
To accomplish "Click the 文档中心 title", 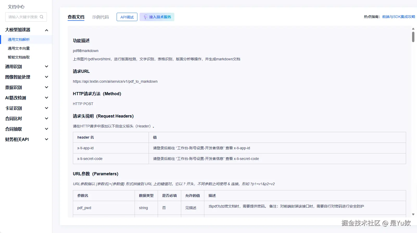I will [16, 7].
